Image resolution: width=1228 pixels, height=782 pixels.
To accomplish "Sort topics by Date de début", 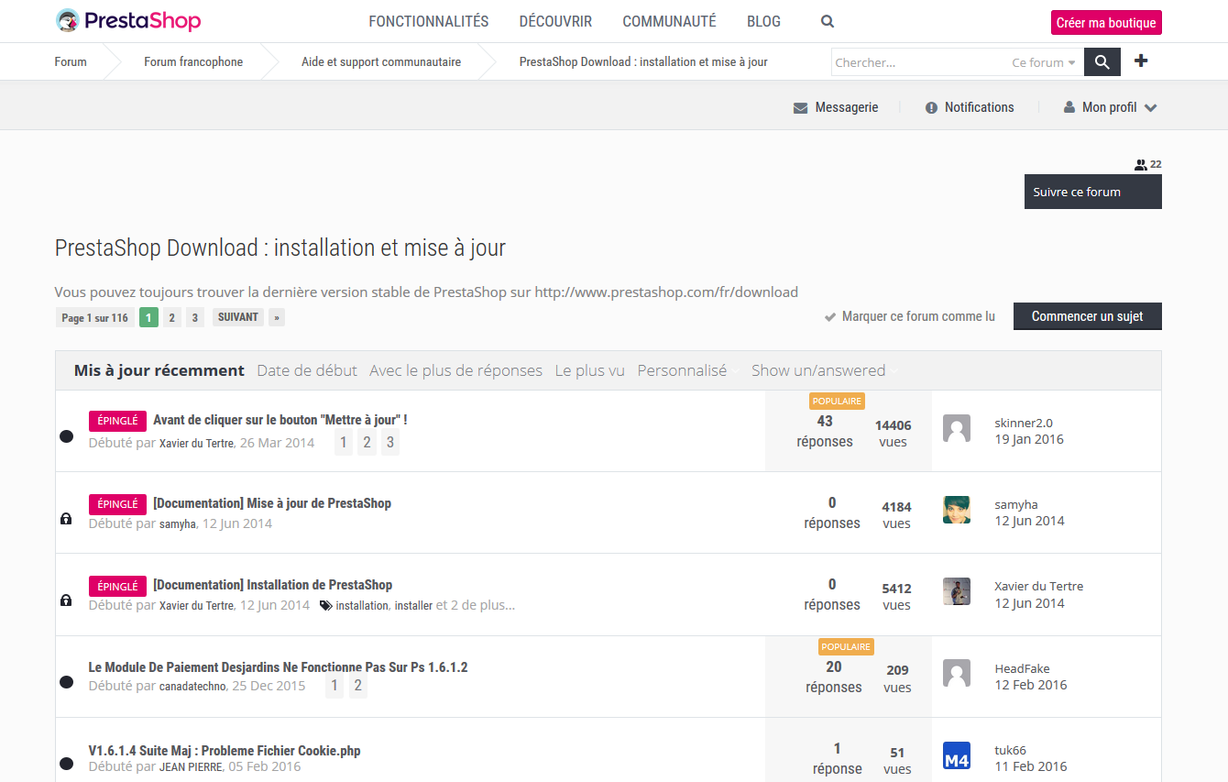I will [307, 370].
